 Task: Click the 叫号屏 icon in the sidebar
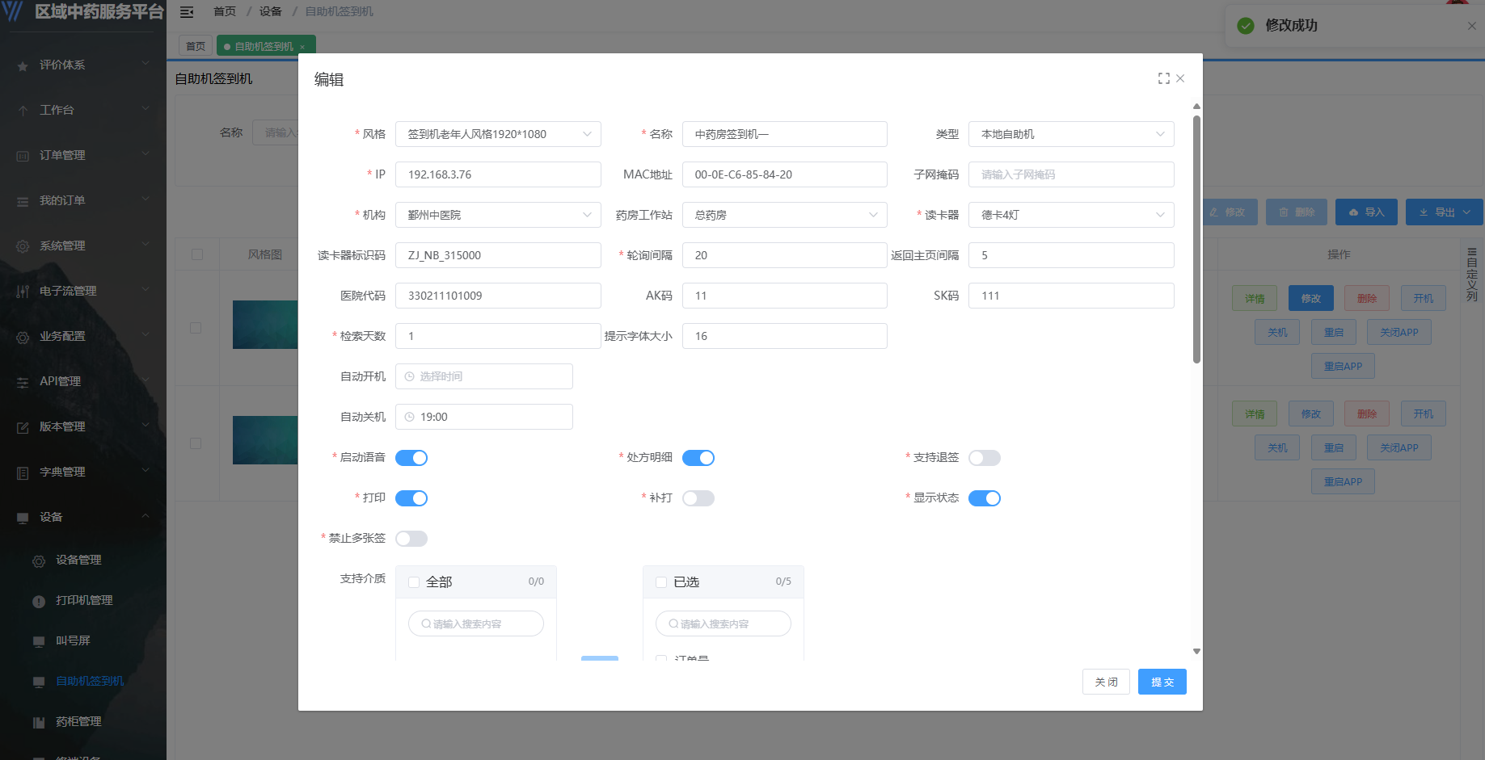[x=38, y=640]
